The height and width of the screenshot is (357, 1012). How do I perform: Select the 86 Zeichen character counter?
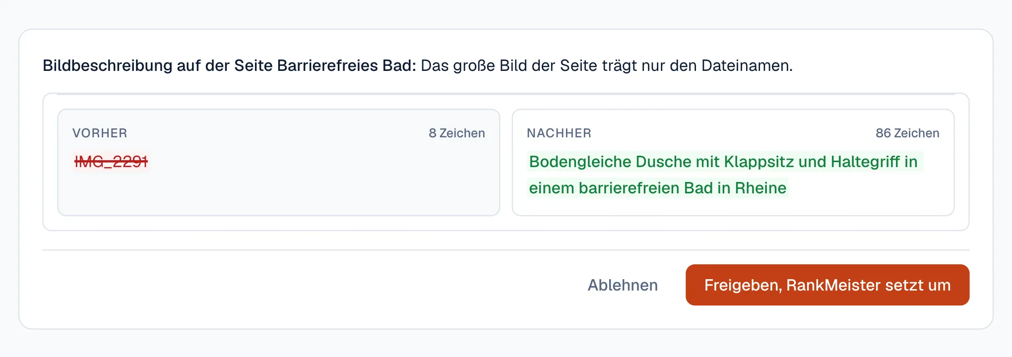(907, 133)
